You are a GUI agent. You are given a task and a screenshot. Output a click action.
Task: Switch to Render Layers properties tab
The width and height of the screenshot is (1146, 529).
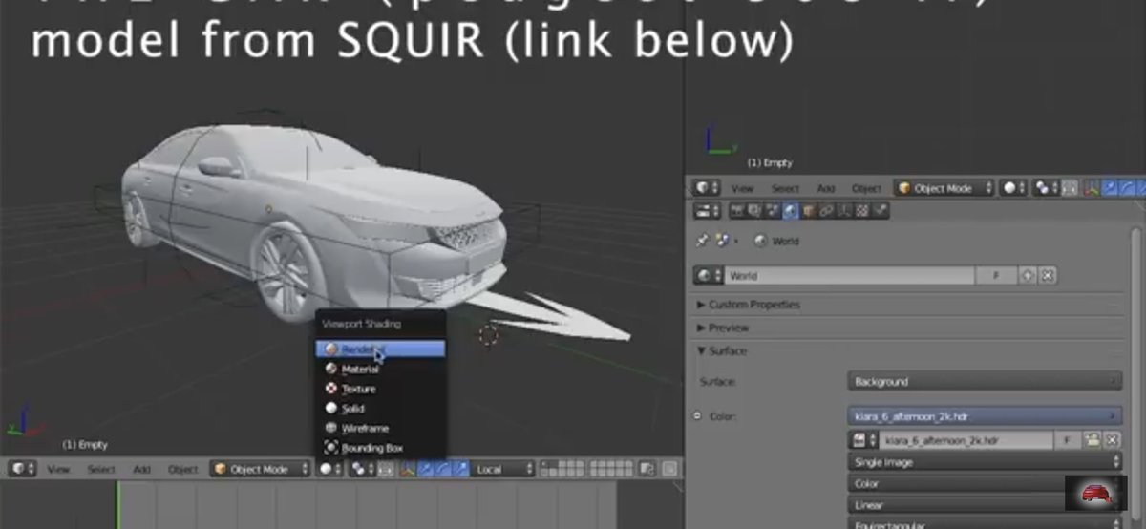click(754, 211)
